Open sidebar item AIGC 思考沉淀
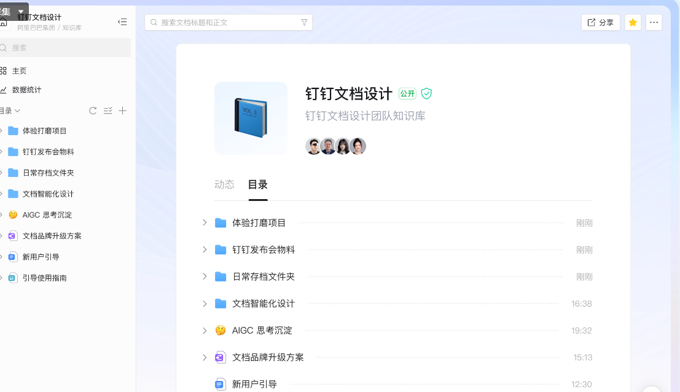680x392 pixels. click(x=47, y=215)
